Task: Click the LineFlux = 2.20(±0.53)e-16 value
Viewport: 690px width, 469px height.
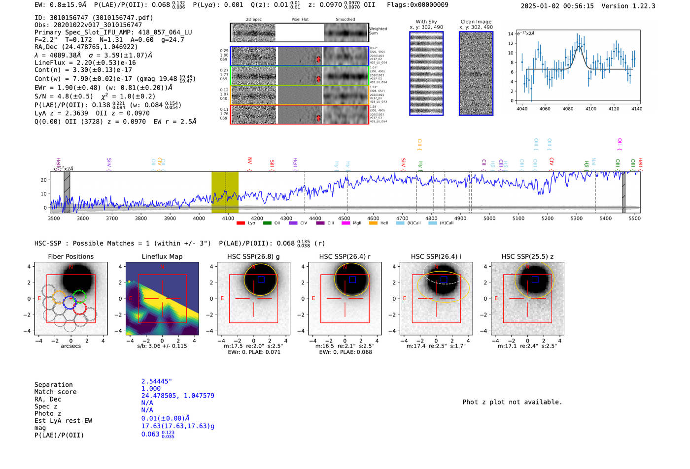Action: [85, 63]
